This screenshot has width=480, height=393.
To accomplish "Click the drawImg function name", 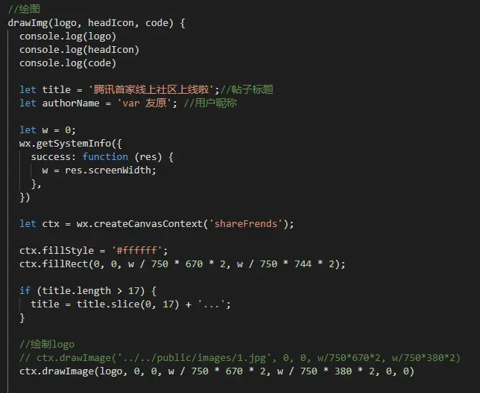I will pos(28,23).
